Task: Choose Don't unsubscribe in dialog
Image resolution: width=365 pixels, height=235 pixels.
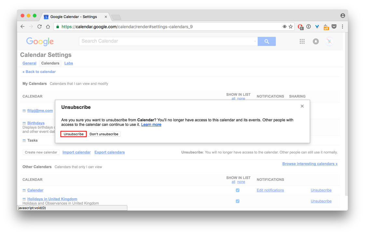Action: (x=104, y=134)
